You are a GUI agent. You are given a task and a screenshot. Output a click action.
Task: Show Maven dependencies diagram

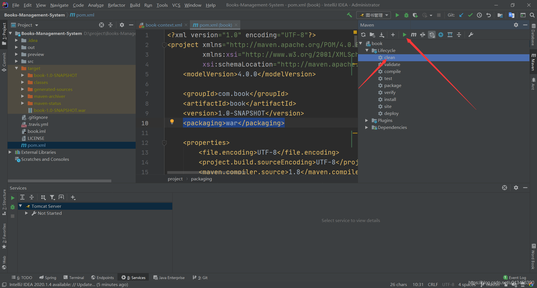point(450,35)
